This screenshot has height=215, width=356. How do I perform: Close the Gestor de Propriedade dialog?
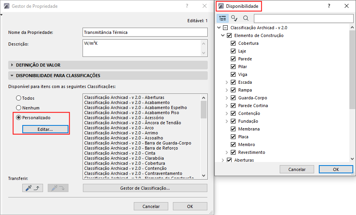coord(205,6)
